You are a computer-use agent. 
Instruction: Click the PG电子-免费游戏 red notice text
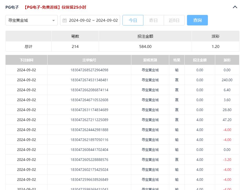(55, 7)
